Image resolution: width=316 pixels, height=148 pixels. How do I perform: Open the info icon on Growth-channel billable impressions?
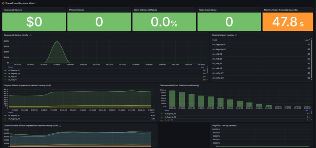60,126
